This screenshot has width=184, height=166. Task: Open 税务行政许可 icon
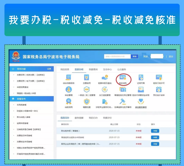click(x=159, y=78)
